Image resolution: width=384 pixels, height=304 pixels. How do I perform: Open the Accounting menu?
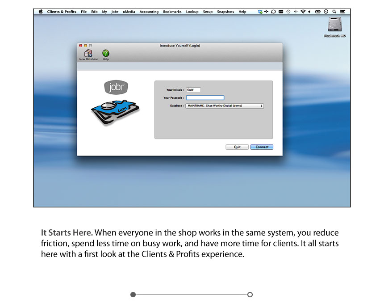pos(149,12)
